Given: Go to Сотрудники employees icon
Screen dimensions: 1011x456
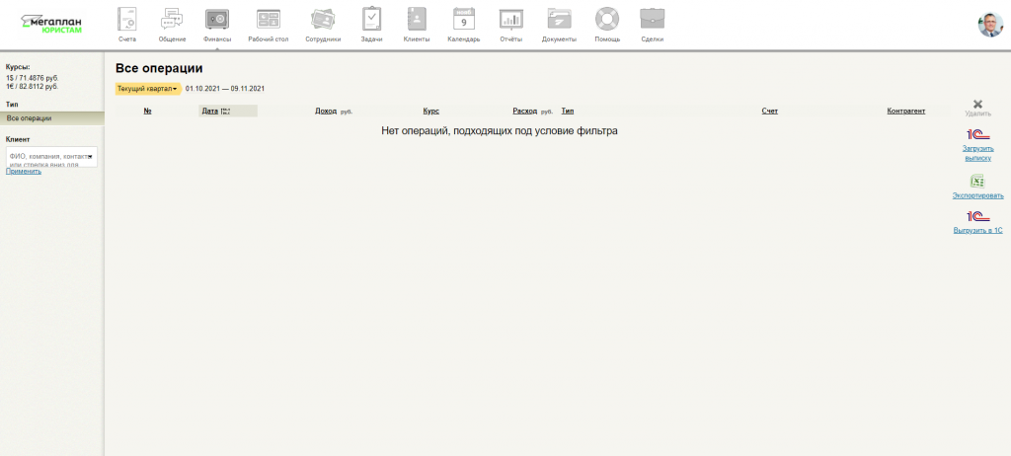Looking at the screenshot, I should (322, 20).
